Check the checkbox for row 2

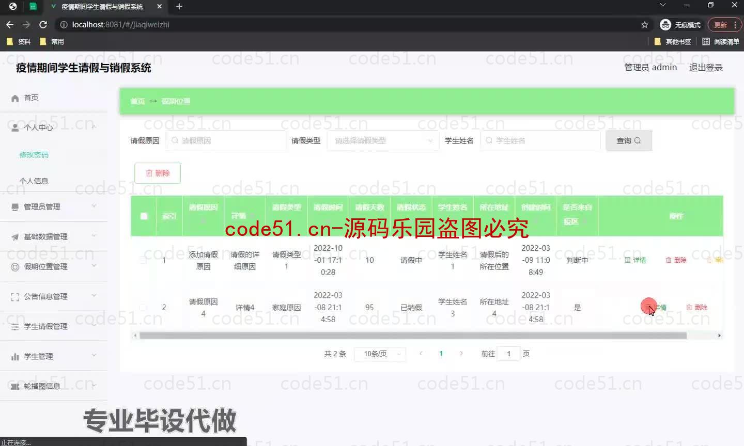(x=143, y=307)
